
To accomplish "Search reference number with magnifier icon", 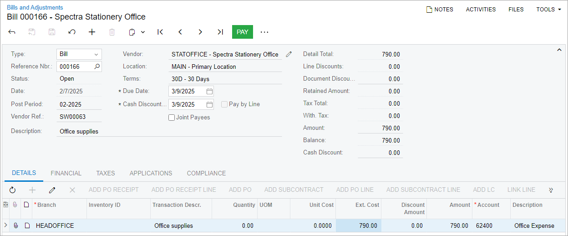I will [96, 67].
